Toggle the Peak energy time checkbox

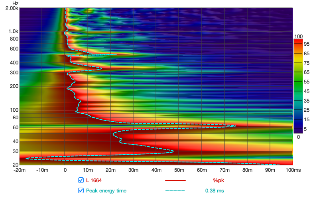[x=81, y=190]
